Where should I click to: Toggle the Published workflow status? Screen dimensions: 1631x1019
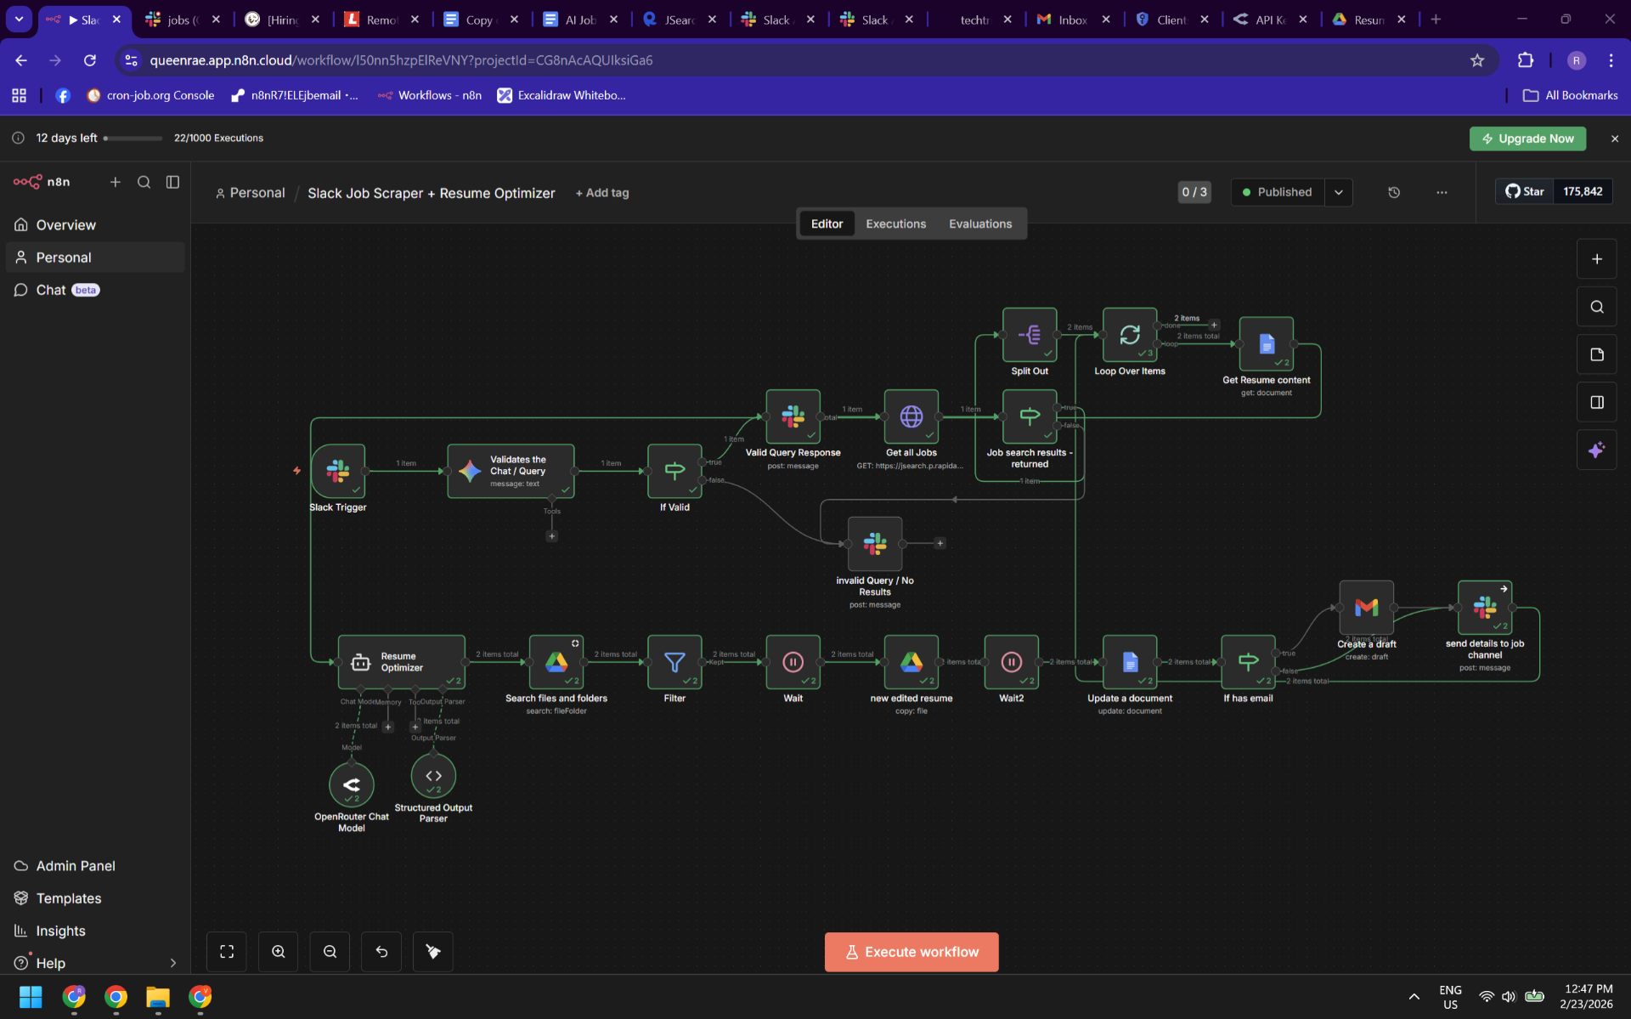pos(1278,192)
